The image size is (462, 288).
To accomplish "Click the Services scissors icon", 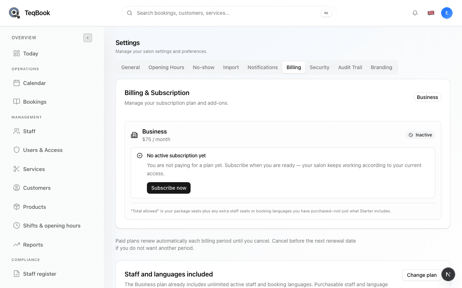I will tap(17, 169).
